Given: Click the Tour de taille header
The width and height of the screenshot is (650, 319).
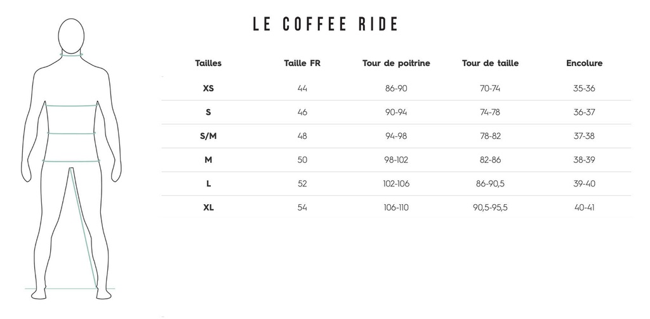Looking at the screenshot, I should (x=490, y=63).
